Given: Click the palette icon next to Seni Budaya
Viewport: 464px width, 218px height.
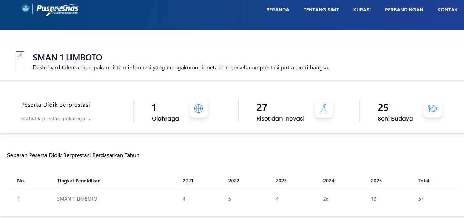Looking at the screenshot, I should pyautogui.click(x=432, y=108).
